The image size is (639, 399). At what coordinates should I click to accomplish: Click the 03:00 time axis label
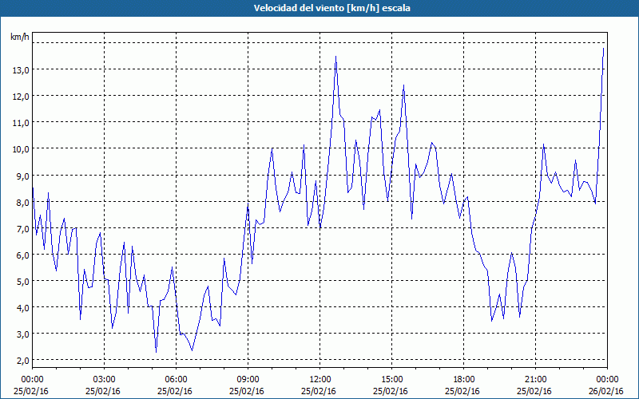click(104, 380)
